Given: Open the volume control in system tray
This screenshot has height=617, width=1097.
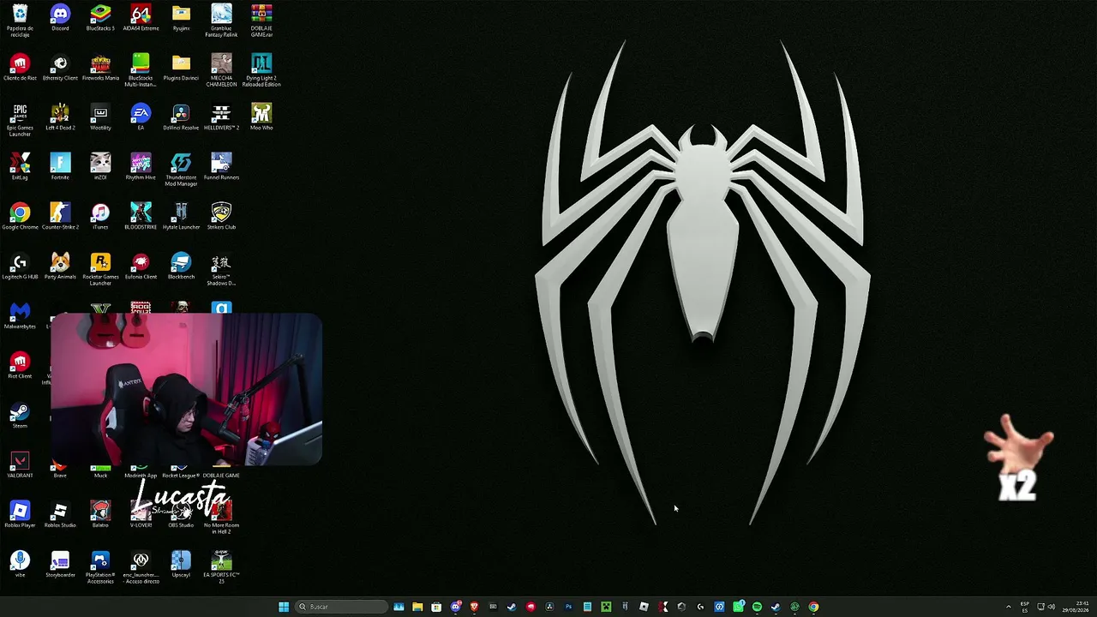Looking at the screenshot, I should pos(1052,607).
